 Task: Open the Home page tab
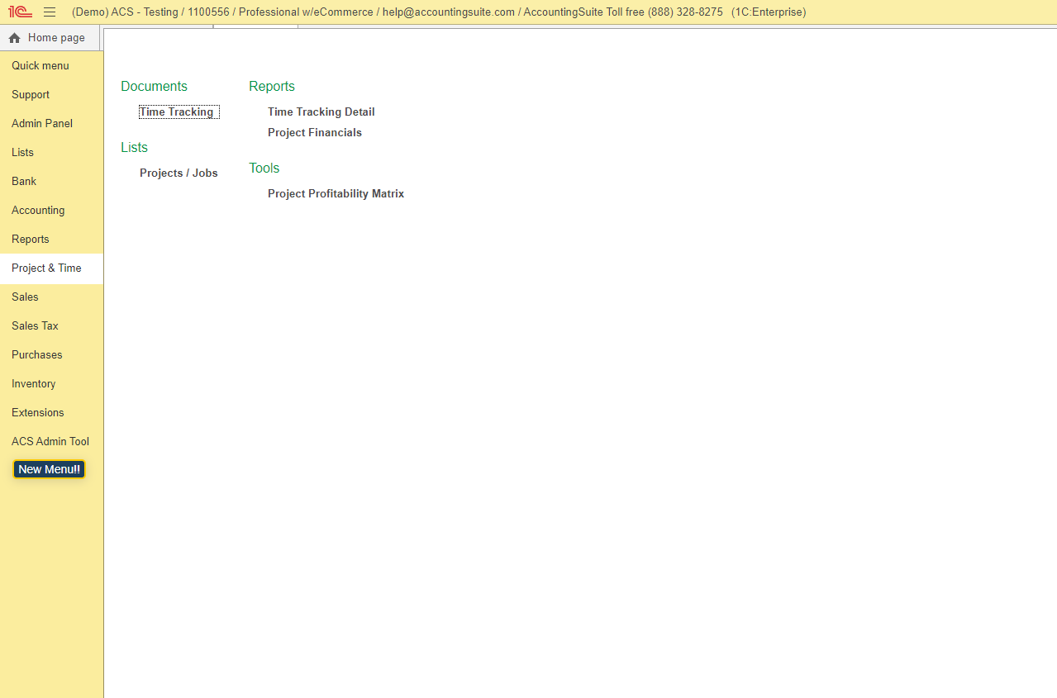coord(50,38)
